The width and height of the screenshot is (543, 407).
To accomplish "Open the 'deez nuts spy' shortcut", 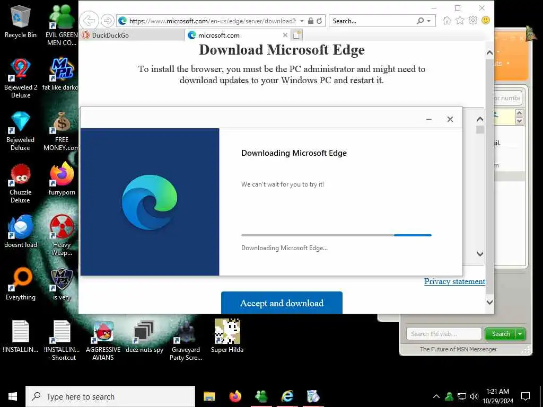I will coord(144,337).
